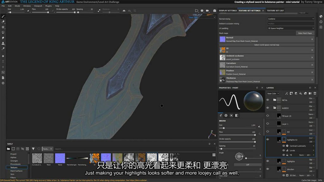
Task: Open blend mode dropdown for Layer 1
Action: click(312, 122)
